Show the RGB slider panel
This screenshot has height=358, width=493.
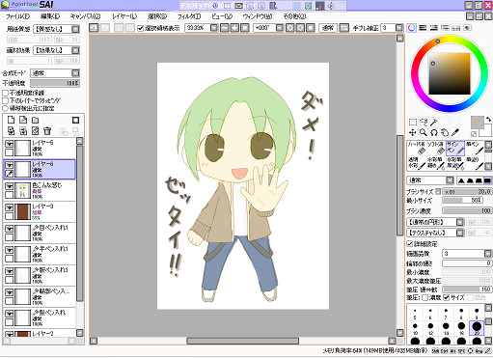423,28
